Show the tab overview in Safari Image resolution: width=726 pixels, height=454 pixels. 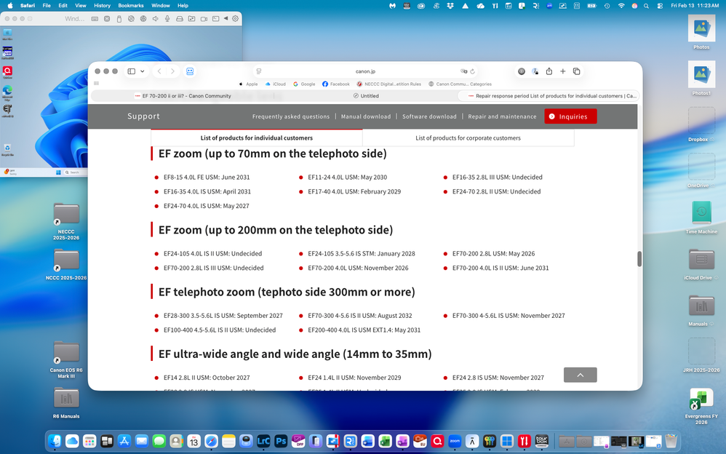(576, 71)
